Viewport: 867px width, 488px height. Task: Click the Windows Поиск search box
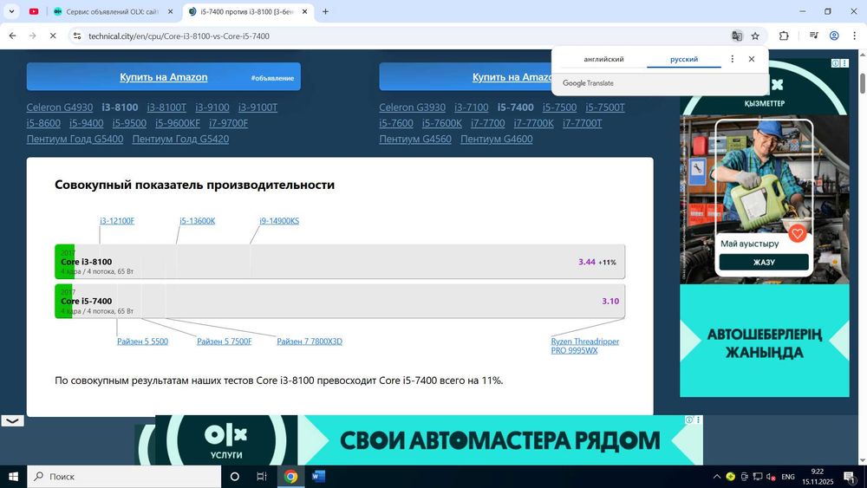[x=124, y=477]
